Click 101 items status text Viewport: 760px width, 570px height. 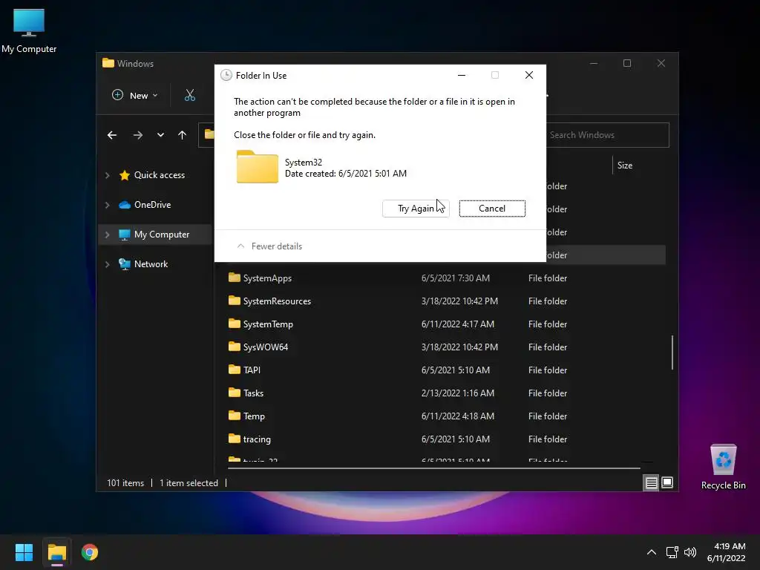tap(125, 483)
